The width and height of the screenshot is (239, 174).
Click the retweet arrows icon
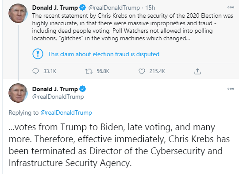(x=89, y=71)
